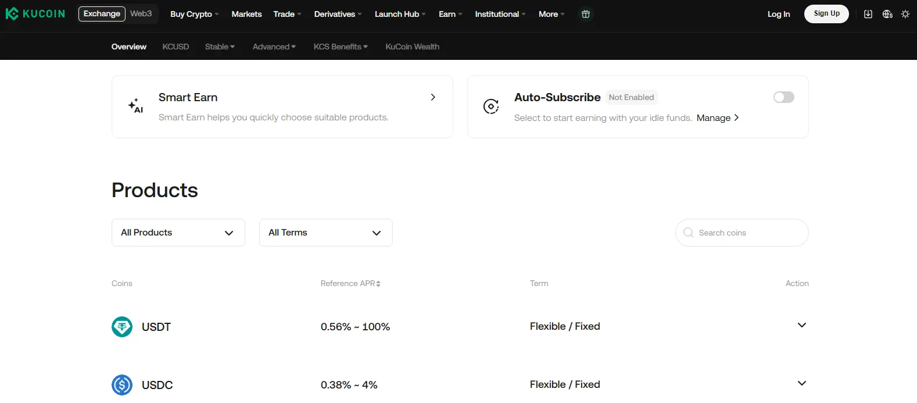Open the Earn menu
Viewport: 917px width, 403px height.
click(450, 14)
